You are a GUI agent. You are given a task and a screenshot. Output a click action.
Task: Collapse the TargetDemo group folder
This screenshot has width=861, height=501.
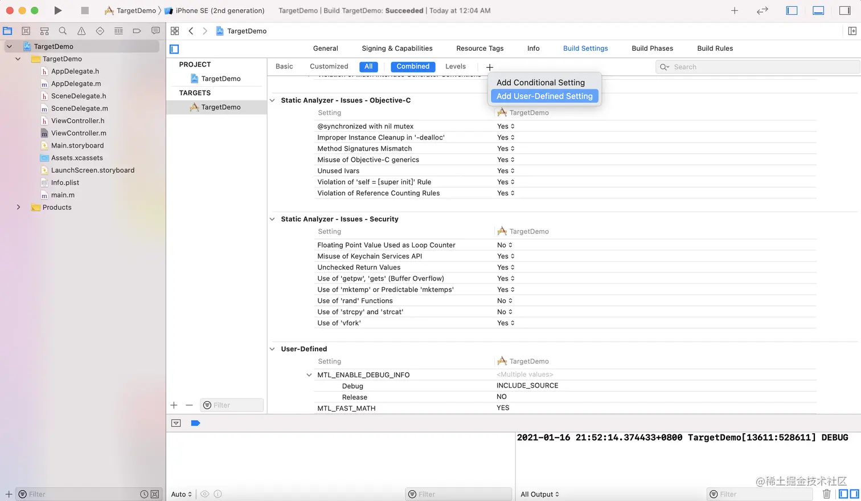coord(18,59)
